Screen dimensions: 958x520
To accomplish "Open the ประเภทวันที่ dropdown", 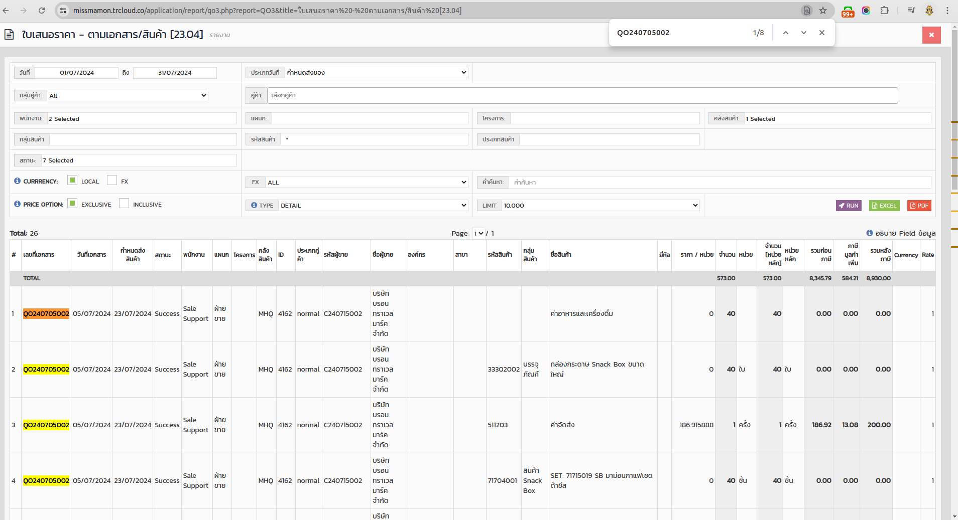I will pyautogui.click(x=377, y=73).
